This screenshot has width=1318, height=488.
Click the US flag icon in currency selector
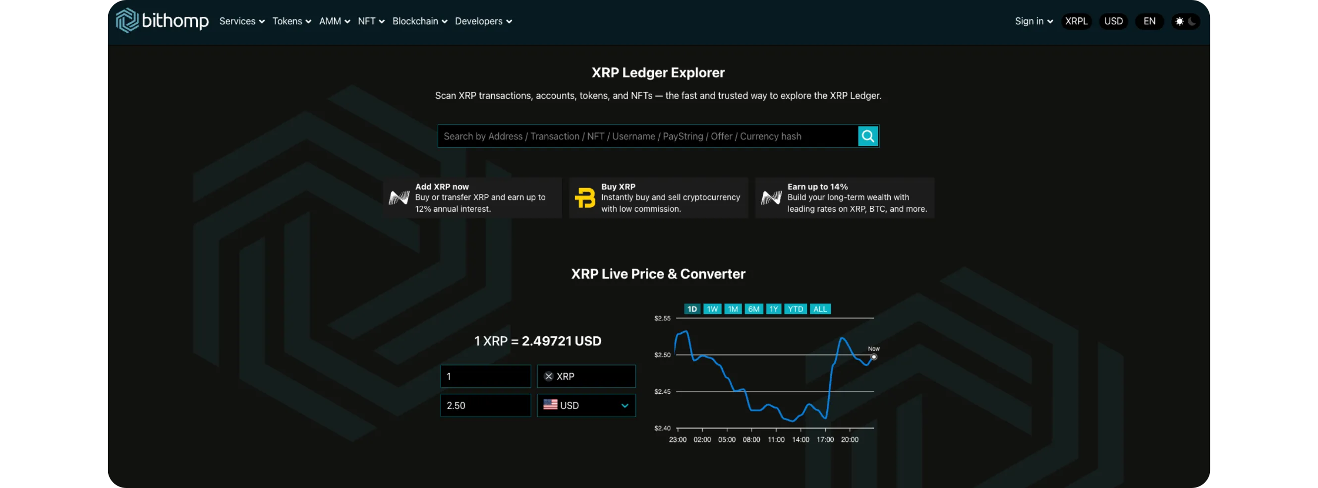tap(550, 405)
